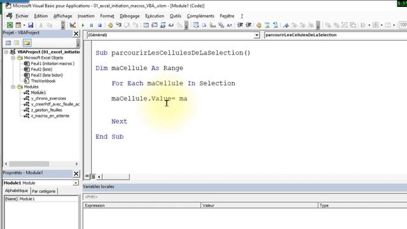This screenshot has width=407, height=229.
Task: Click Toggle Folders icon in Project panel
Action: click(27, 43)
